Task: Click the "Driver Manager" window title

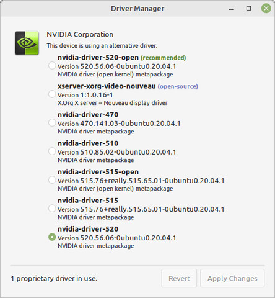Action: 137,9
